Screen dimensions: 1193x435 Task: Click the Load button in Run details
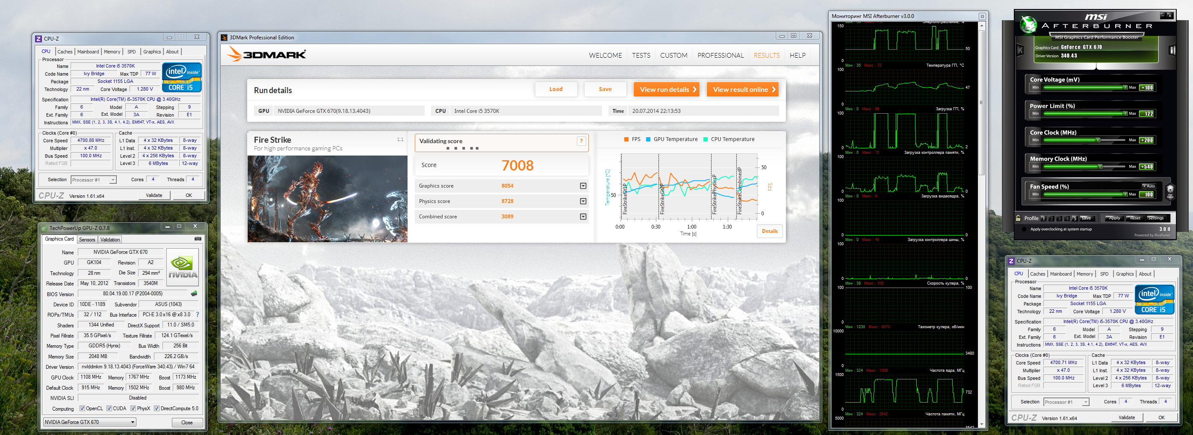[x=556, y=89]
